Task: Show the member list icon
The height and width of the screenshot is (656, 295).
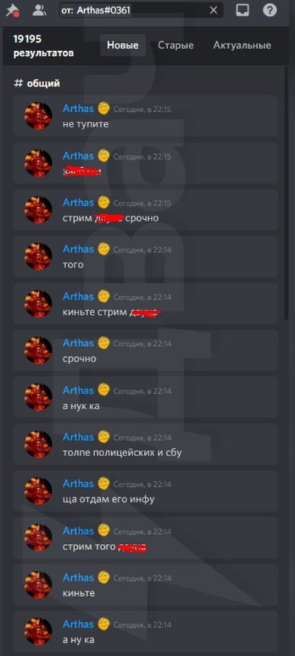Action: click(x=39, y=10)
